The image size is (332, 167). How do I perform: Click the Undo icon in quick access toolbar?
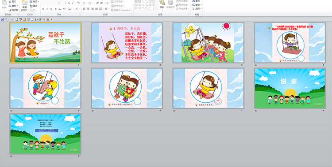point(6,19)
